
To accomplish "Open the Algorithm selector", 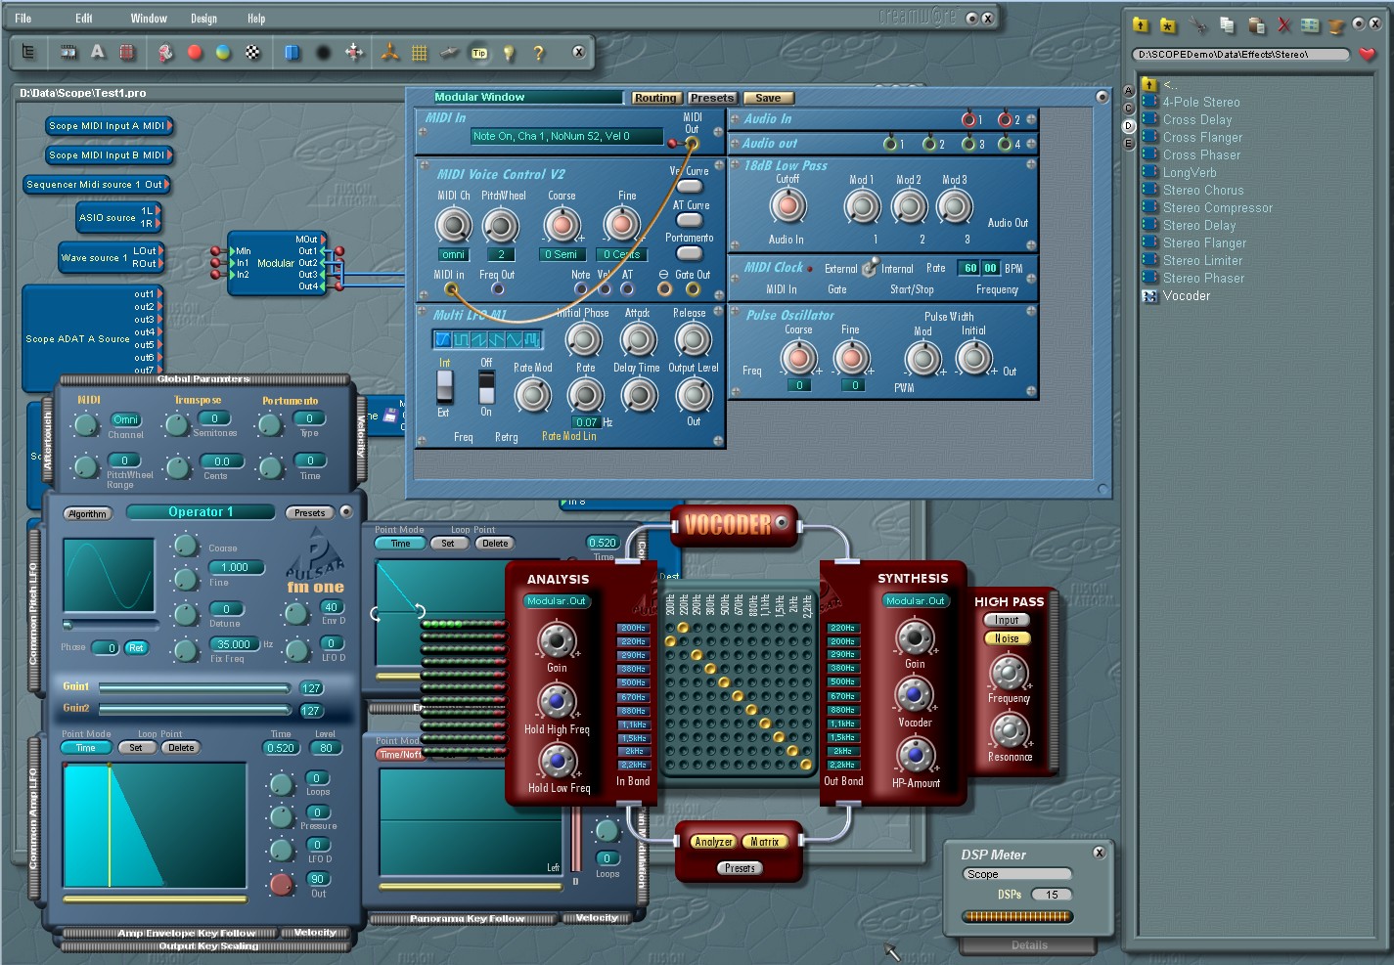I will [88, 513].
